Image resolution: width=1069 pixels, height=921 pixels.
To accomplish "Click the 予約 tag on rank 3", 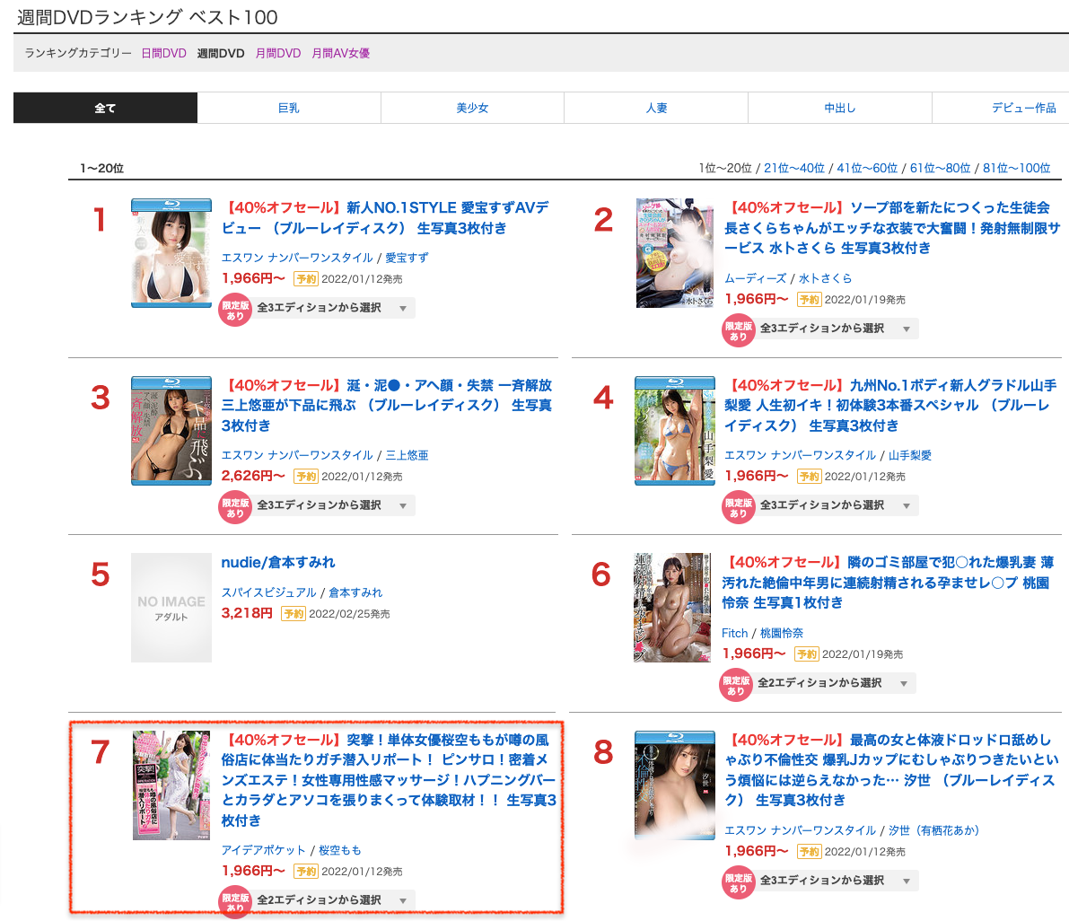I will [305, 477].
